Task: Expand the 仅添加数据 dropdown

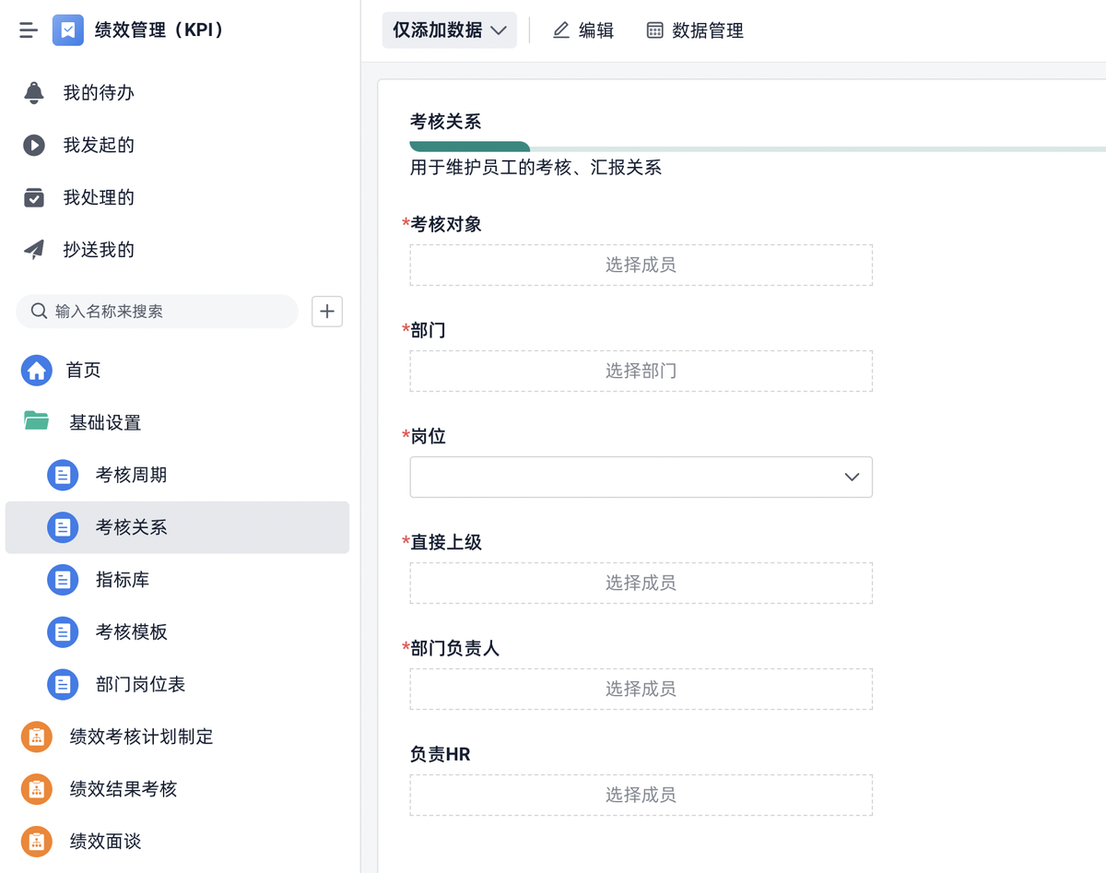Action: click(449, 30)
